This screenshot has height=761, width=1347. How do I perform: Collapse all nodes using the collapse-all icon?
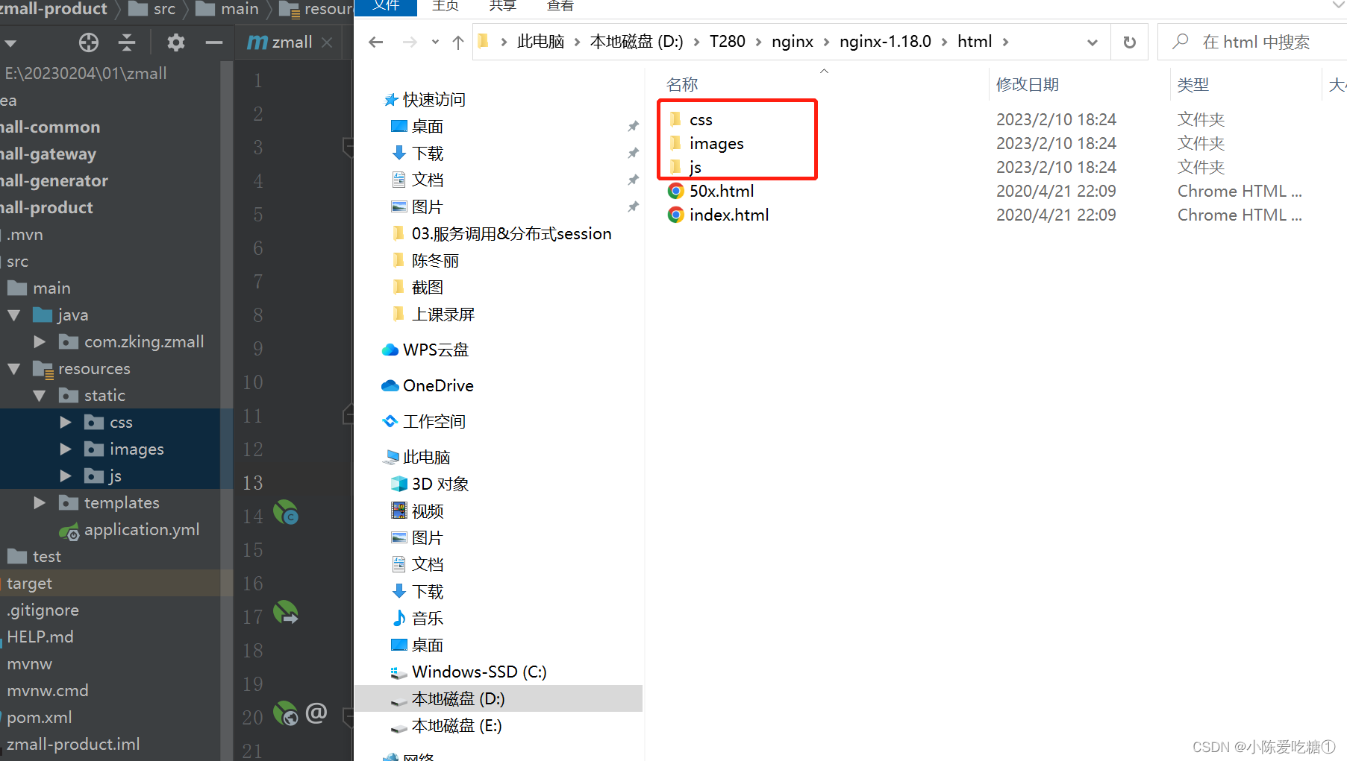(127, 42)
